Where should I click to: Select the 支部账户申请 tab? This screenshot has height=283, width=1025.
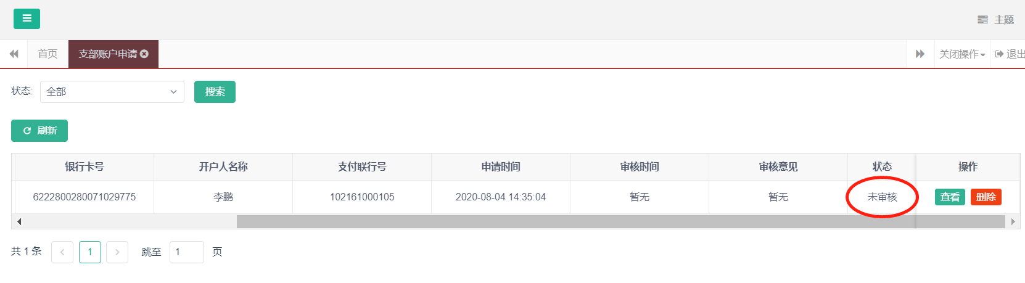tap(108, 54)
